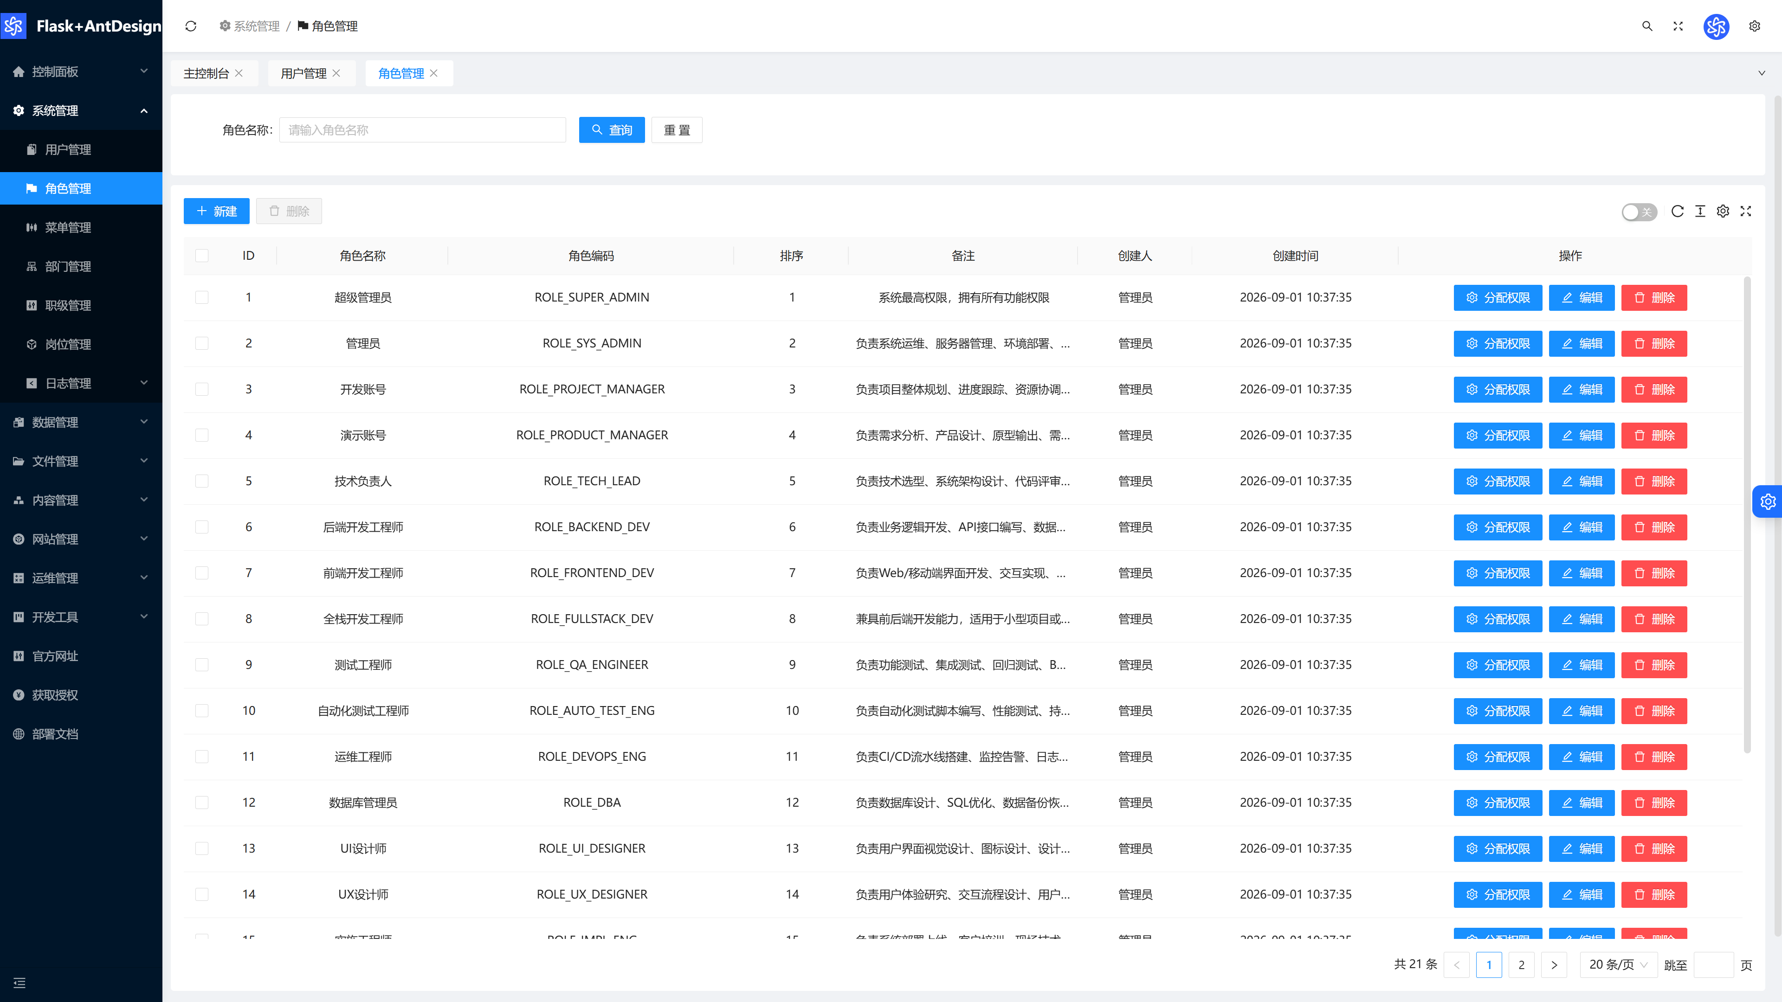Toggle fullscreen icon in top header
Image resolution: width=1782 pixels, height=1002 pixels.
click(x=1678, y=26)
